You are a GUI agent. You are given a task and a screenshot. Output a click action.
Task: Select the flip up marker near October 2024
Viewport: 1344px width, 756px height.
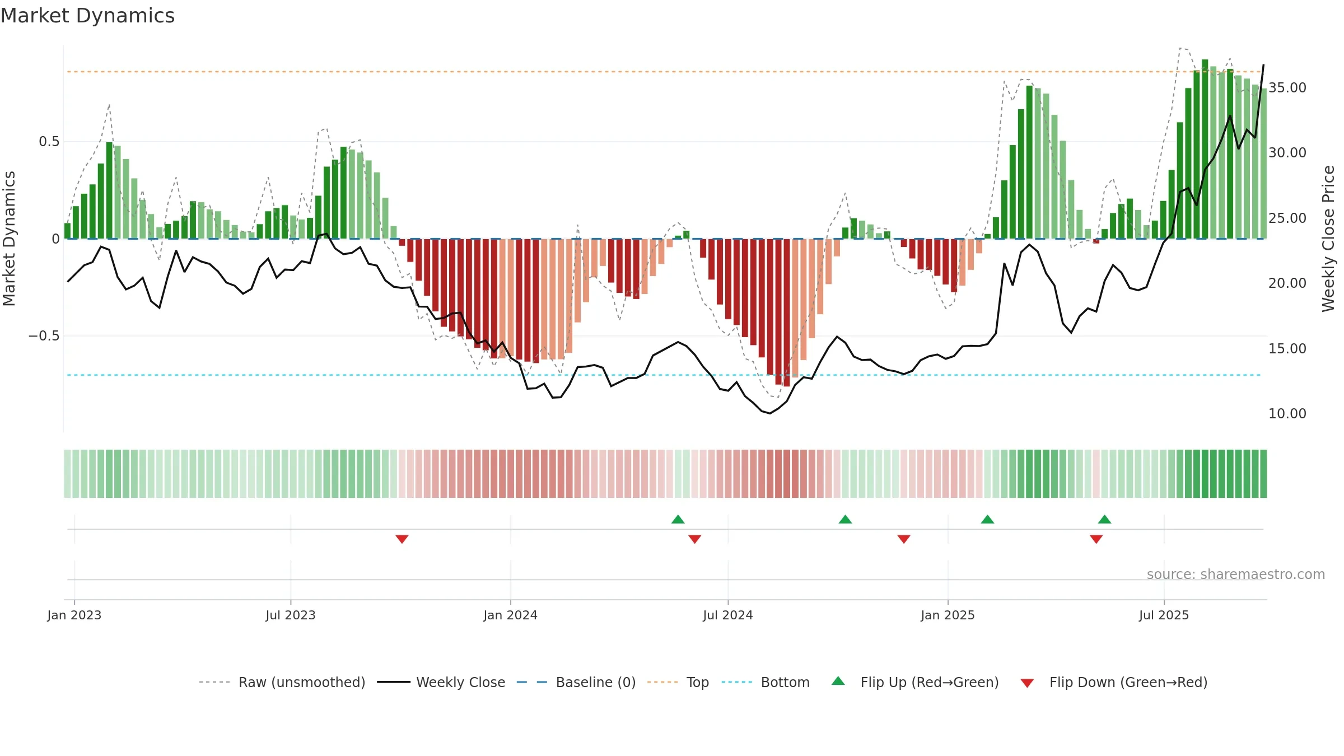[x=846, y=519]
